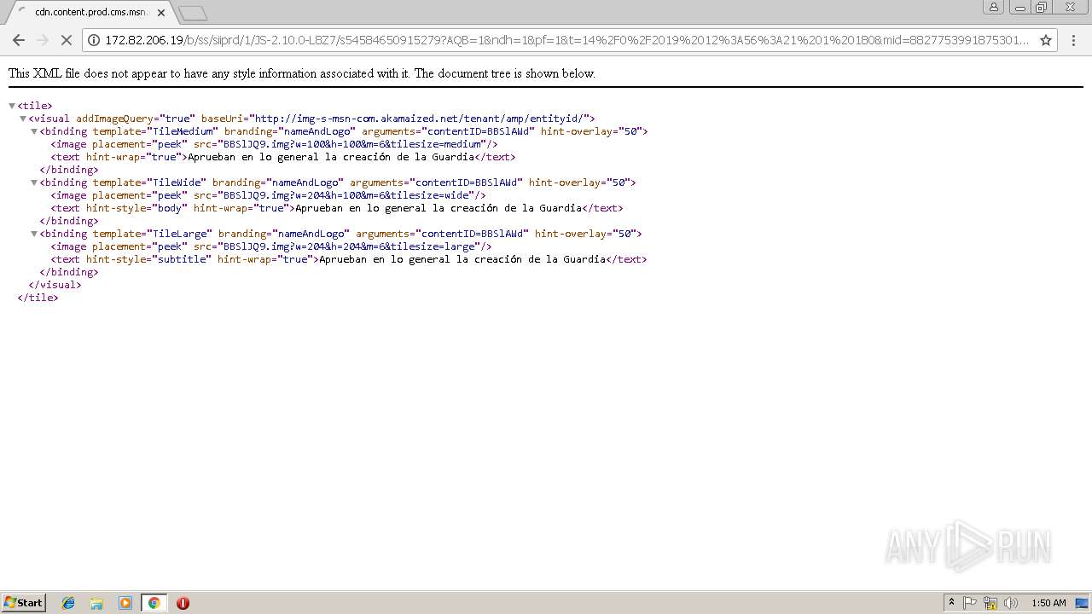Open the network tray icon

(990, 603)
